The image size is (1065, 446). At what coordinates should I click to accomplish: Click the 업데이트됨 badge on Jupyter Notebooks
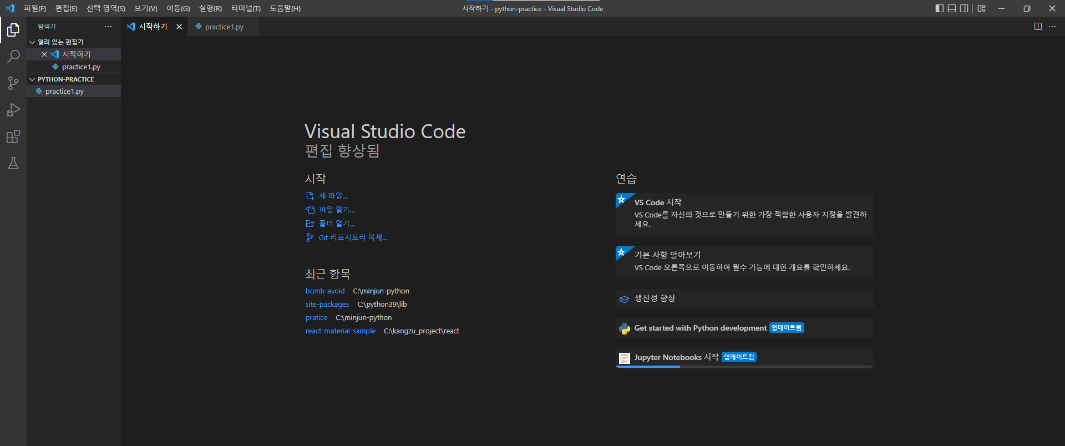point(739,357)
